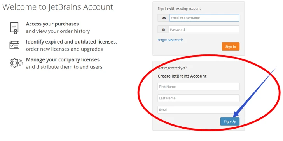The image size is (283, 141).
Task: Click the blue Sign Up button
Action: [230, 121]
